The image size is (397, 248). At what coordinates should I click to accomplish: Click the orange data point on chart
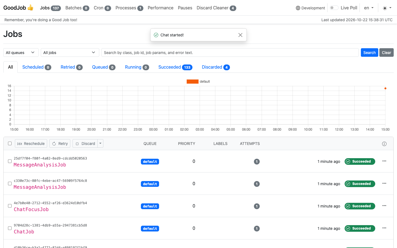(x=385, y=88)
